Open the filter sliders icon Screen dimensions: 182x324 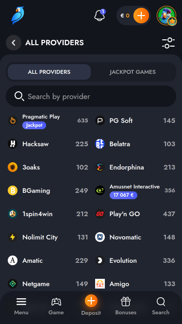point(168,43)
